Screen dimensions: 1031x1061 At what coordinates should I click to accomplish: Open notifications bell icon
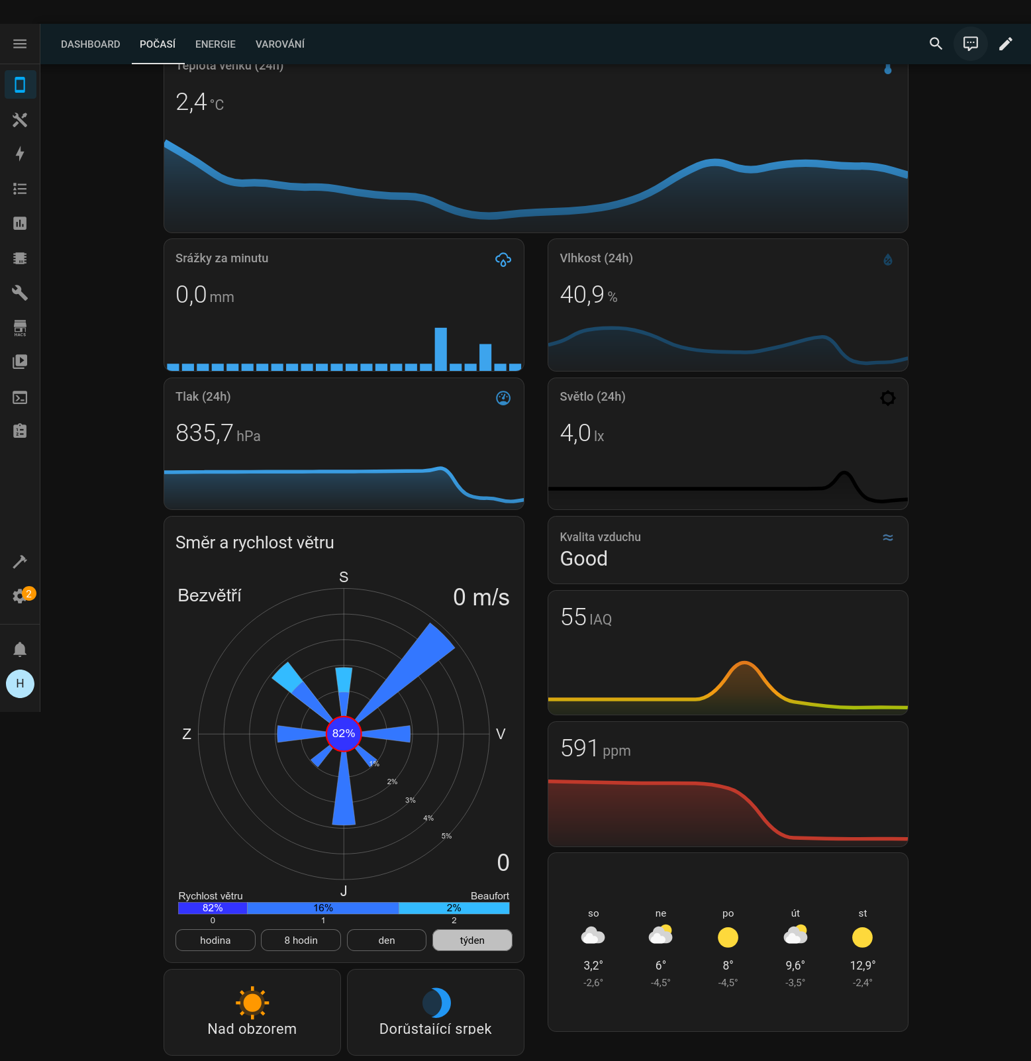20,649
